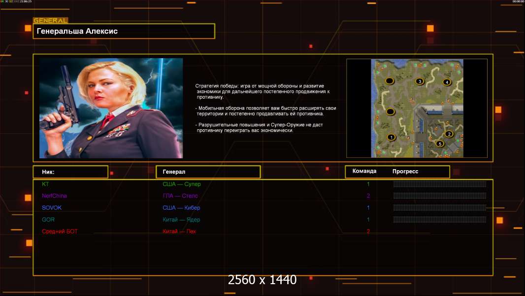Select player name 'Средний БОТ'

(60, 231)
